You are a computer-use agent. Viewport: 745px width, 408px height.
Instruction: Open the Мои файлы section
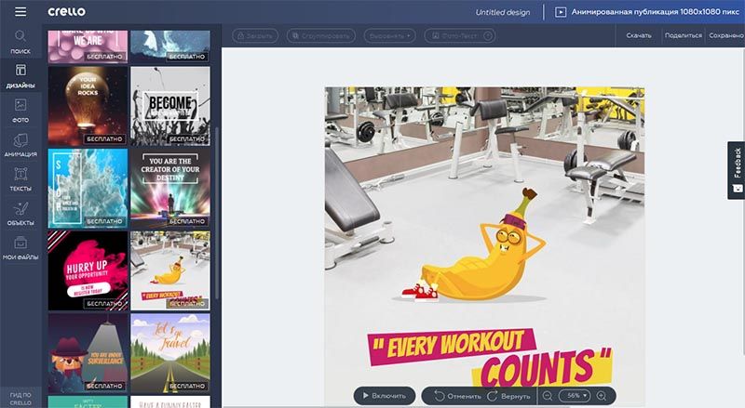tap(20, 247)
